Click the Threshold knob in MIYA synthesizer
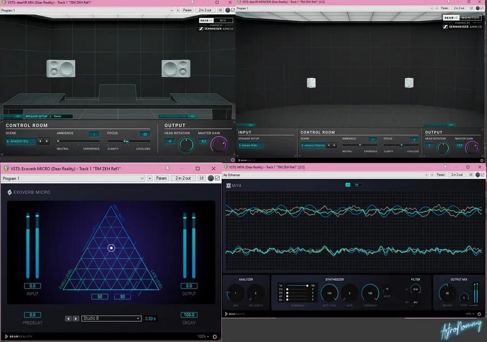 tap(370, 293)
